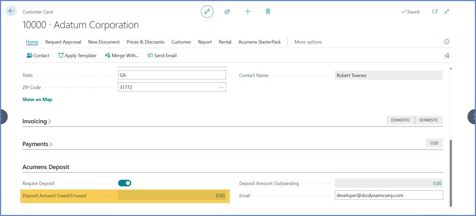Click More options

point(308,42)
